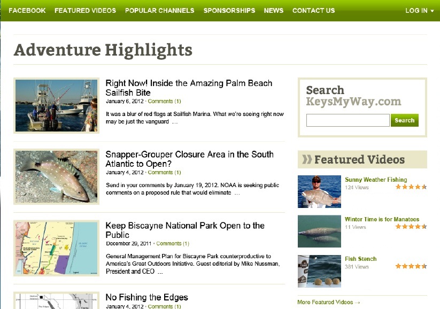
Task: Open the Biscayne National Park map thumbnail
Action: point(56,248)
